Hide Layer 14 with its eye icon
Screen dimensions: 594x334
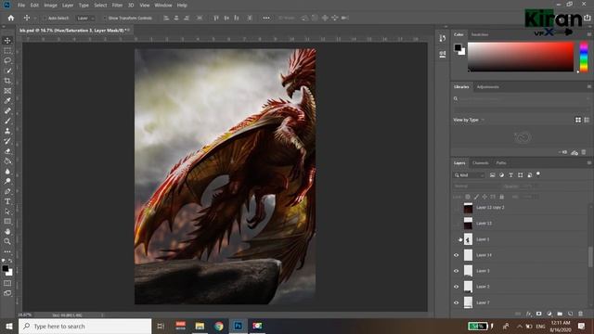pos(456,255)
